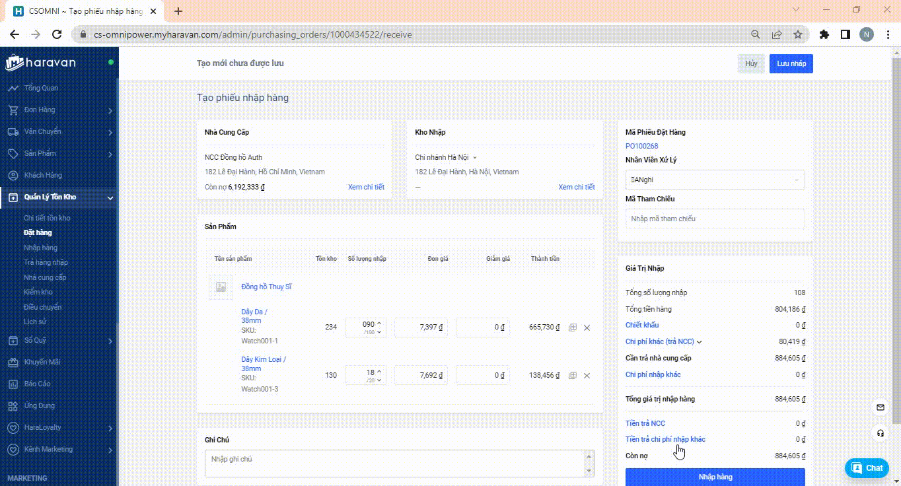
Task: Click the Vận Chuyển truck icon
Action: pos(13,131)
